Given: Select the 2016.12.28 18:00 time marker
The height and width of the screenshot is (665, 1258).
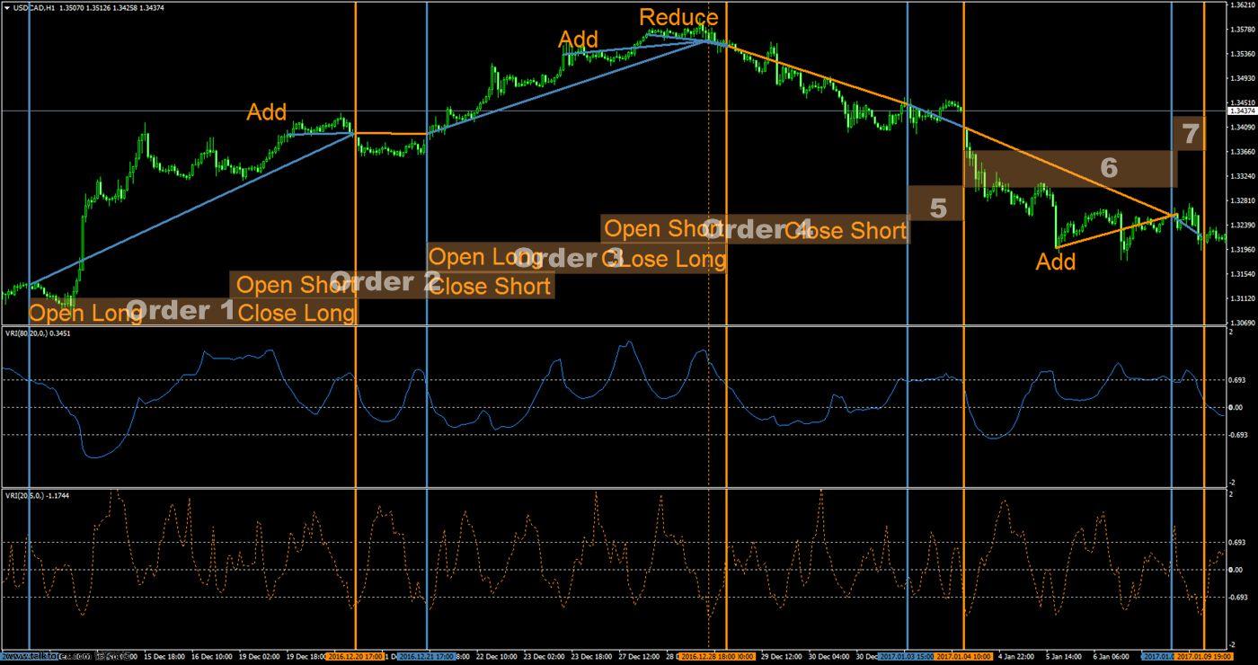Looking at the screenshot, I should (719, 657).
